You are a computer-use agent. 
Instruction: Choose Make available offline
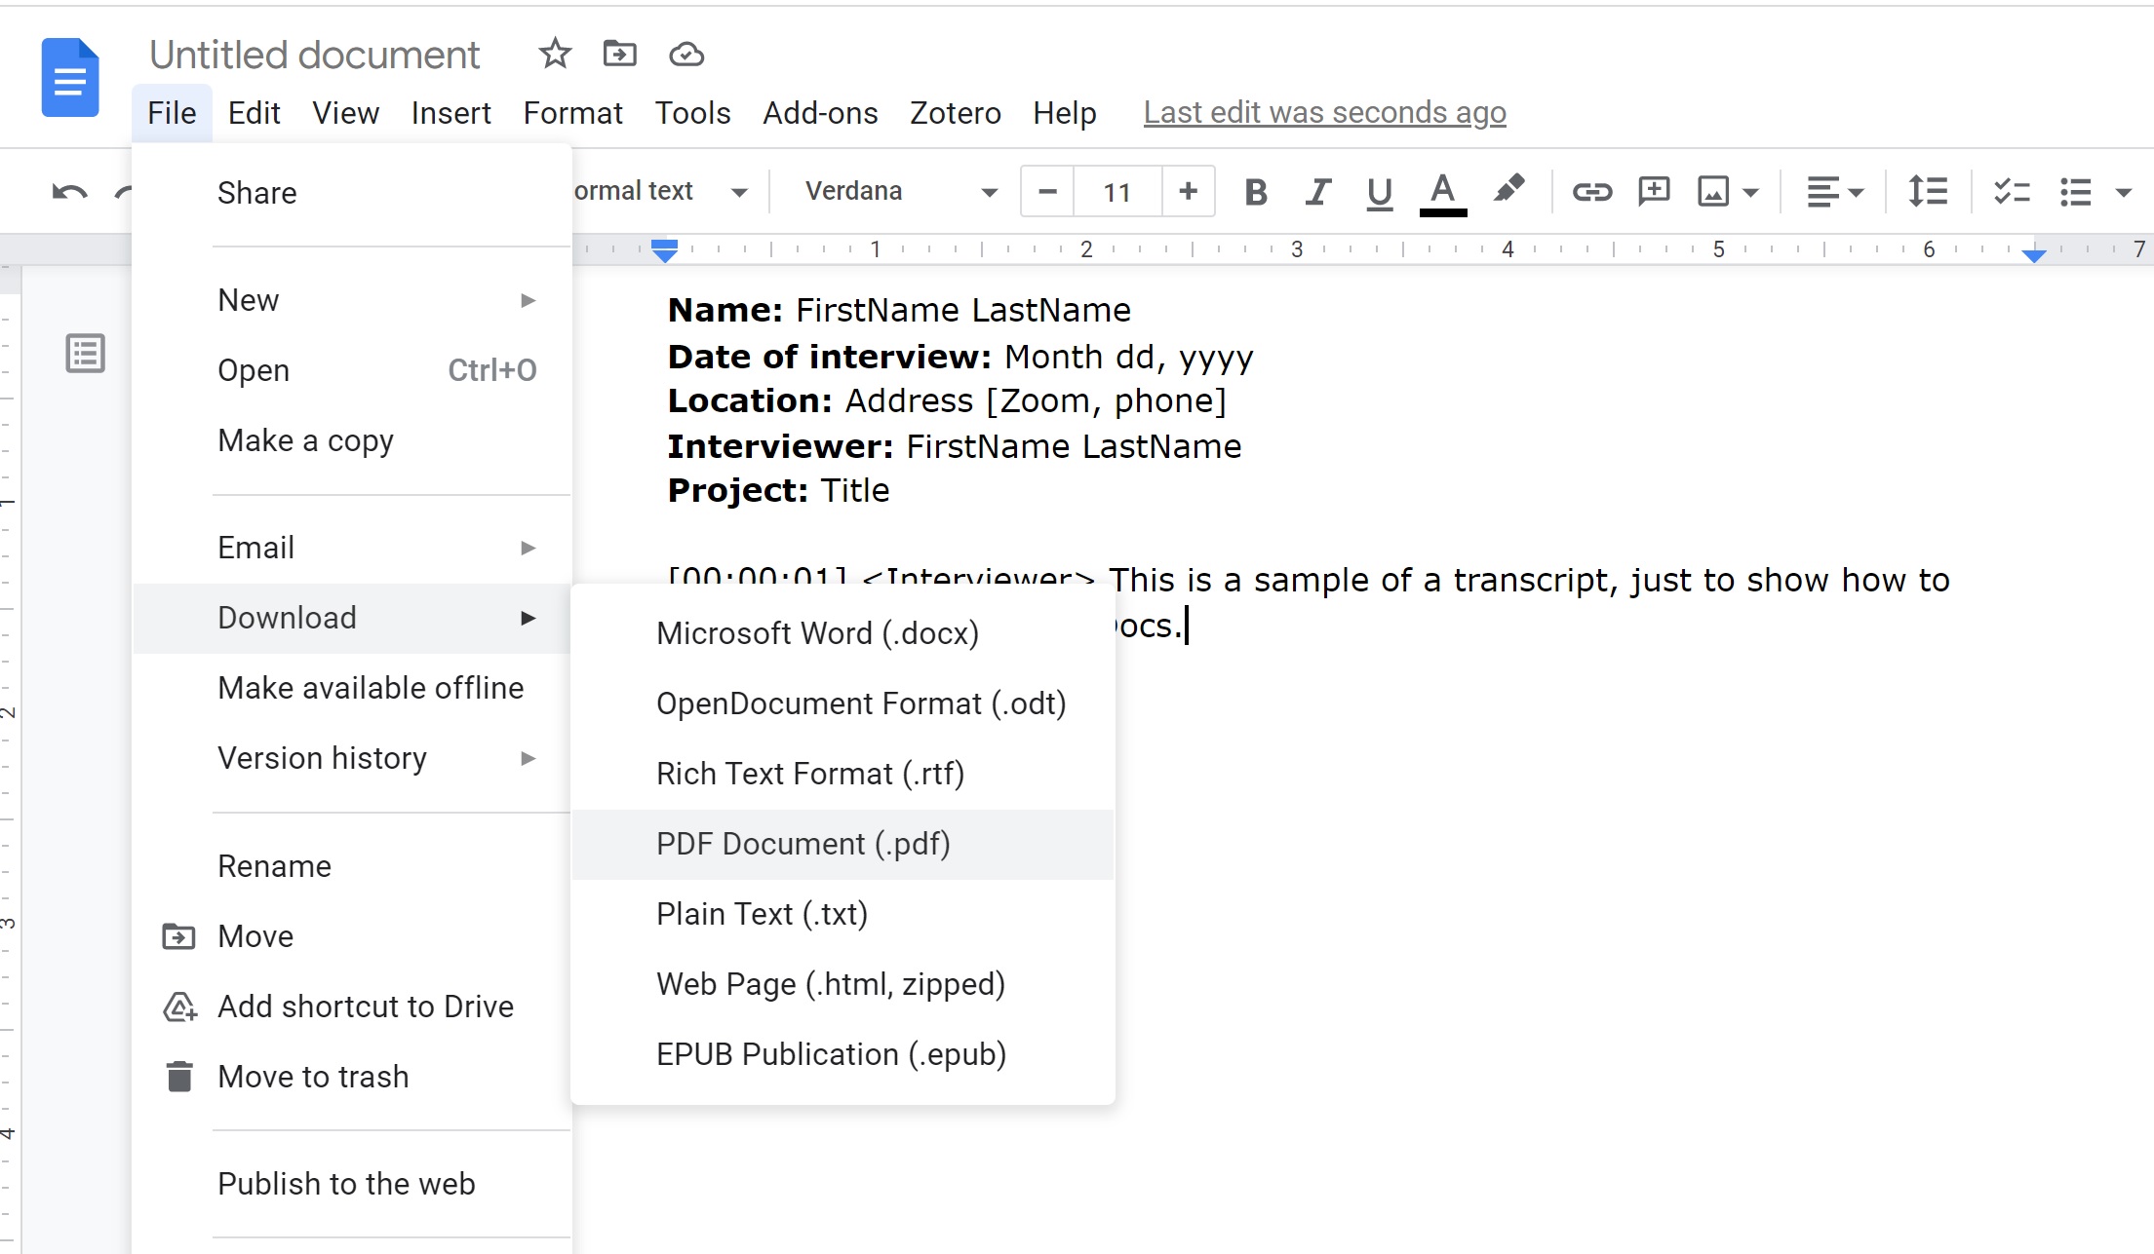click(x=352, y=688)
